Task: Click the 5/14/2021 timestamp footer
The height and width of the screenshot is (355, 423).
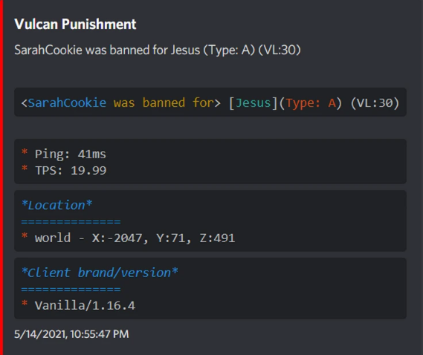Action: [x=71, y=334]
